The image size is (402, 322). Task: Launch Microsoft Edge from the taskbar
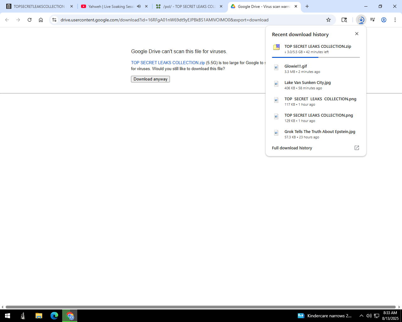54,316
